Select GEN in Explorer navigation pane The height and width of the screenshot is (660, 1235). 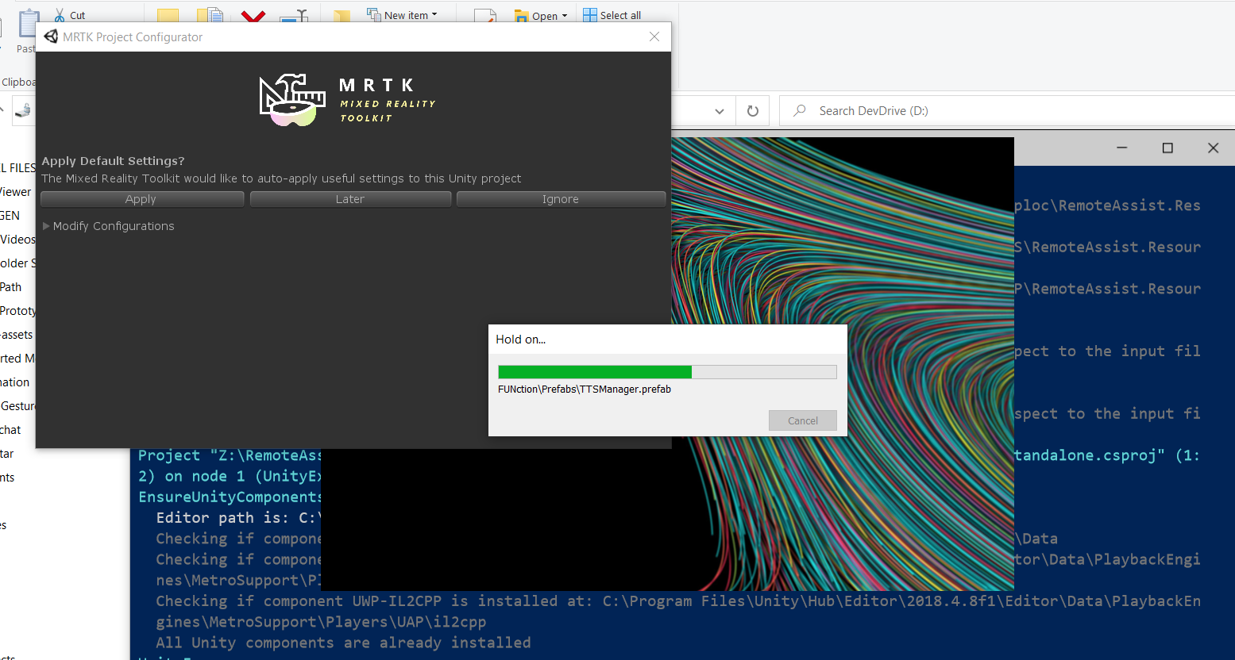click(x=10, y=215)
